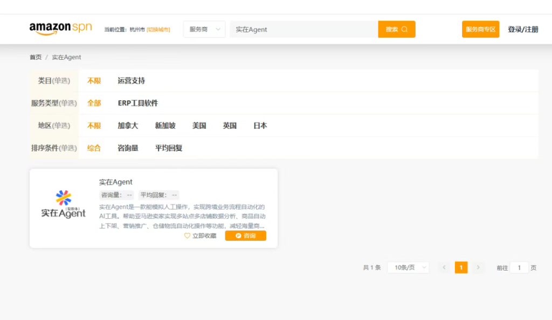
Task: Go to next page arrow
Action: click(x=478, y=268)
